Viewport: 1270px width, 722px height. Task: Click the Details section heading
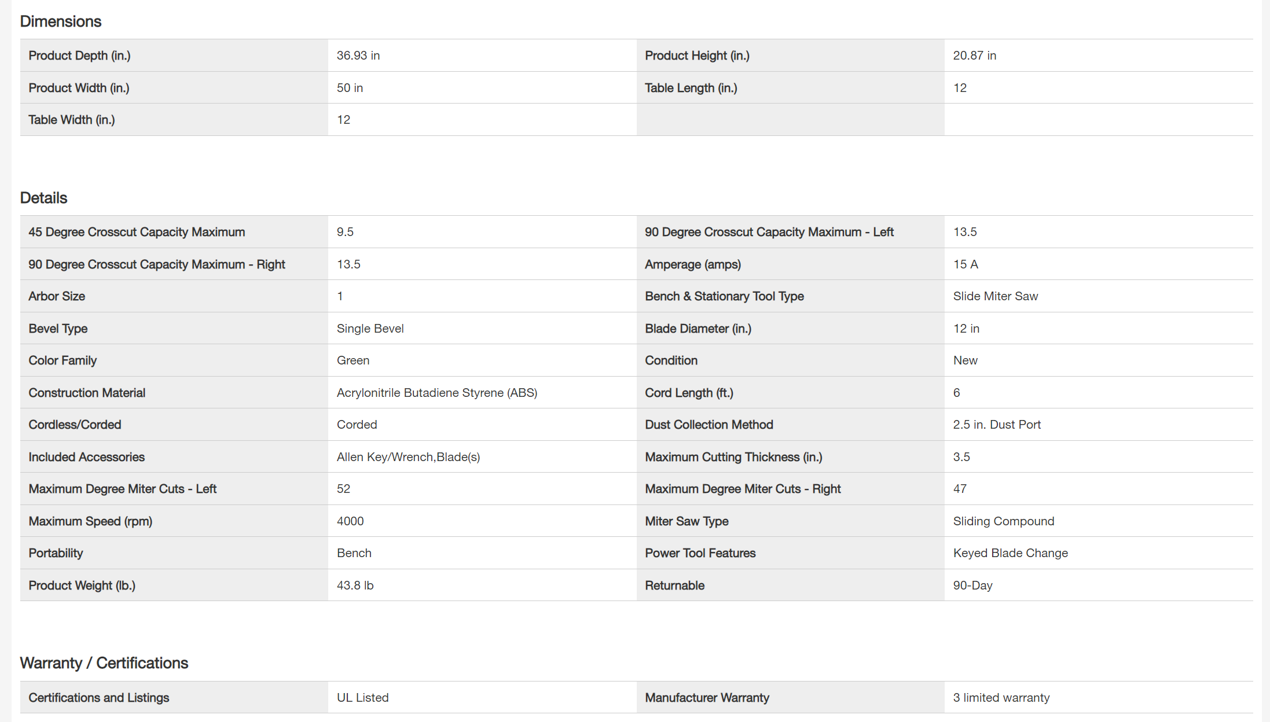[43, 198]
